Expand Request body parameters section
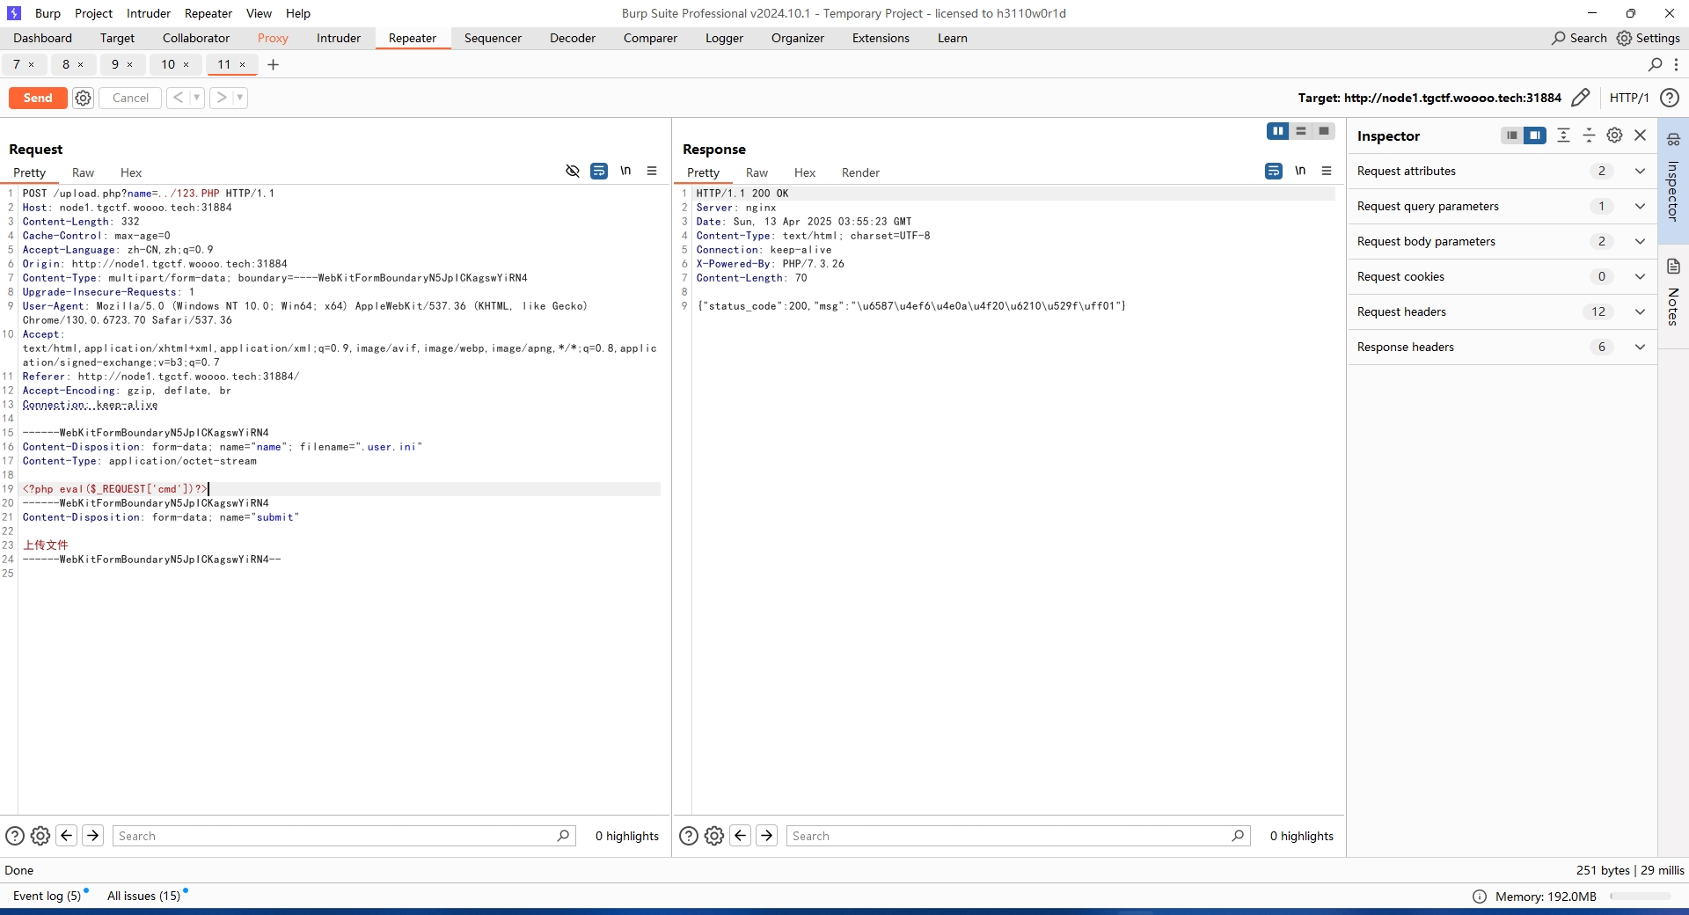 pyautogui.click(x=1640, y=241)
